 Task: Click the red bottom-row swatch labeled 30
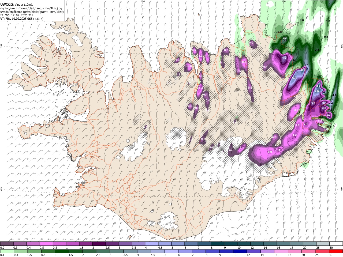(336, 251)
